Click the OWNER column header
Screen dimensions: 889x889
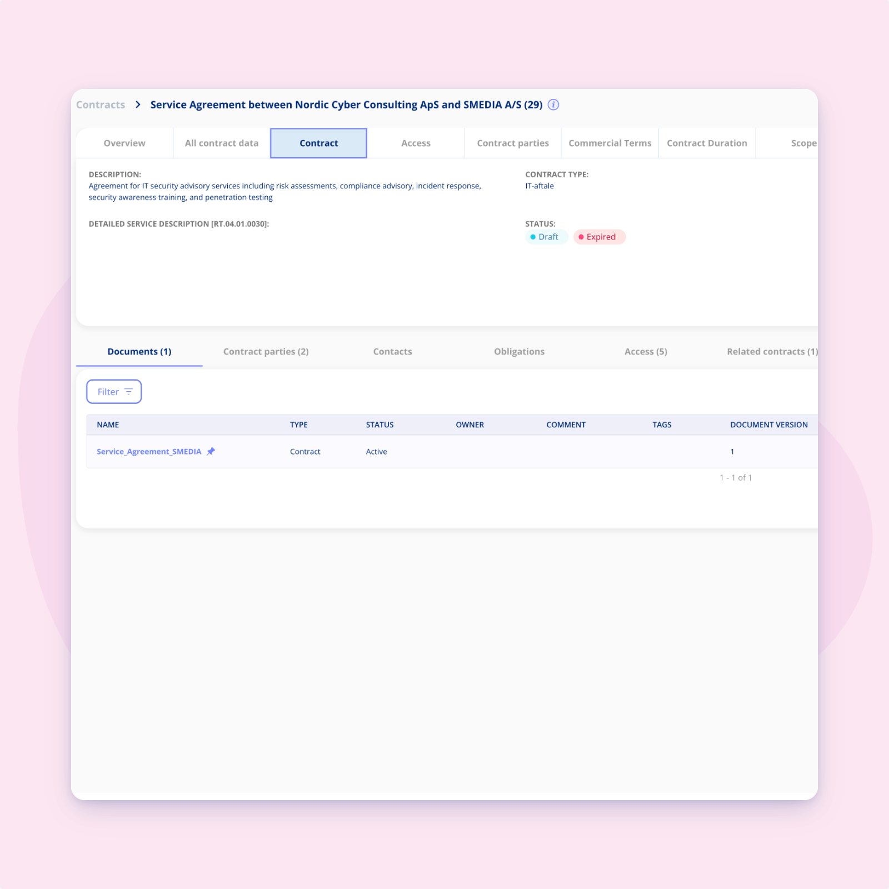coord(470,424)
